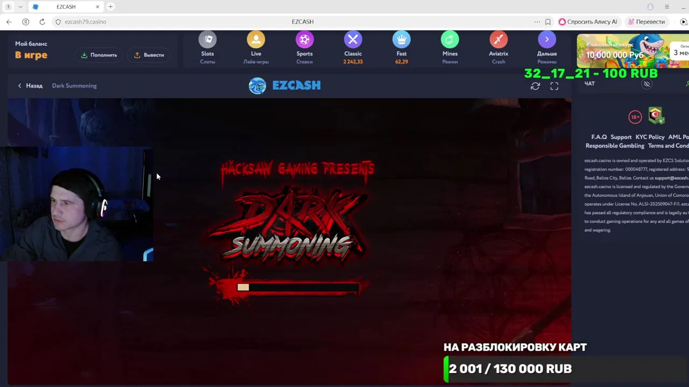Click the Дальше arrow for more modes
Image resolution: width=689 pixels, height=387 pixels.
coord(546,40)
